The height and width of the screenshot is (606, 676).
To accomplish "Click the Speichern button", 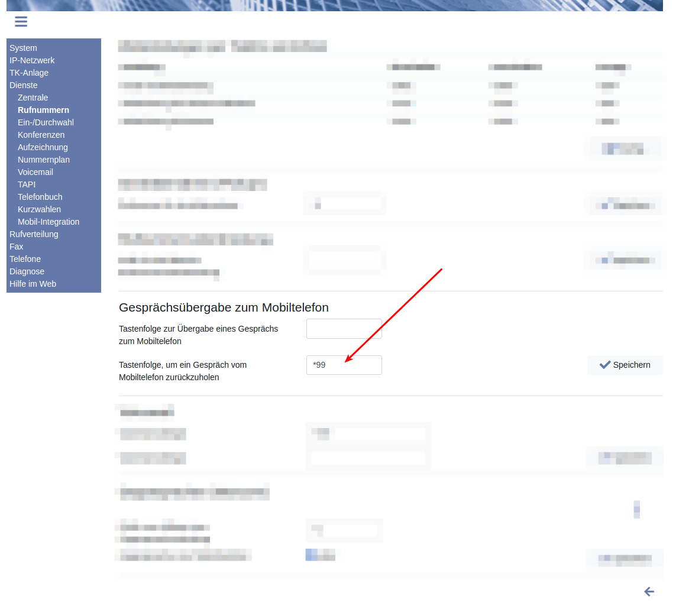I will (x=625, y=365).
